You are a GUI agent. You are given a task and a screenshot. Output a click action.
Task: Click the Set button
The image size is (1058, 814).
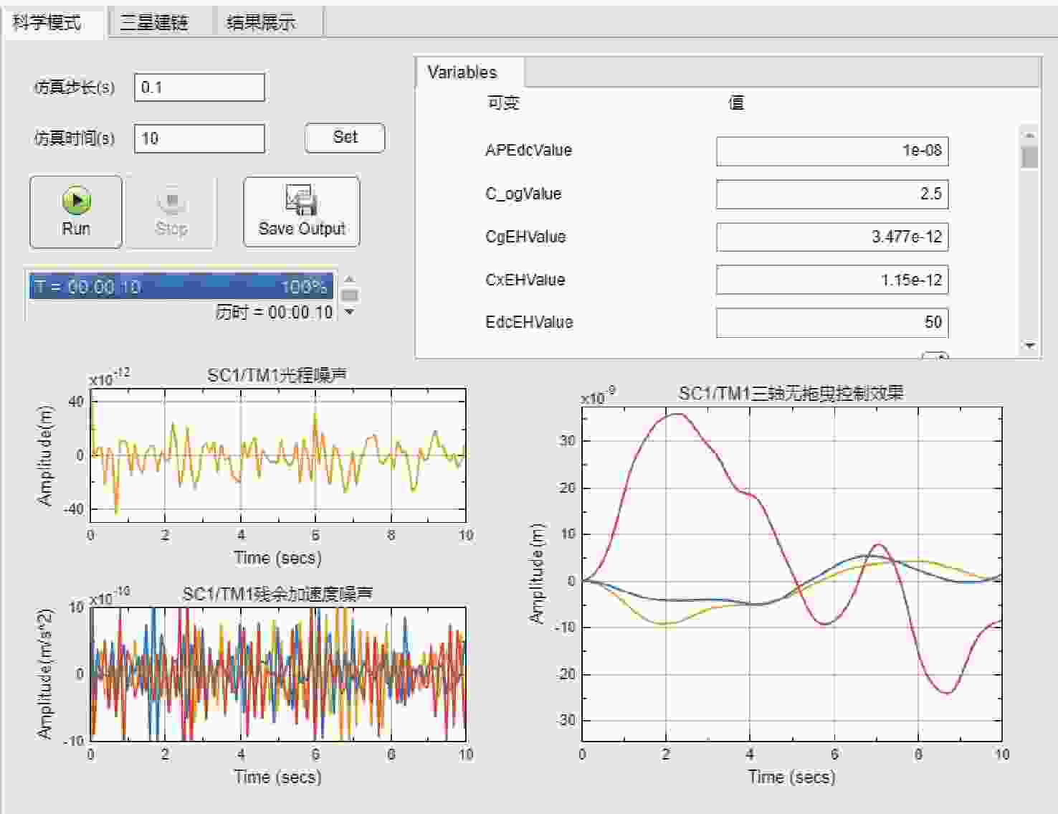pos(345,137)
